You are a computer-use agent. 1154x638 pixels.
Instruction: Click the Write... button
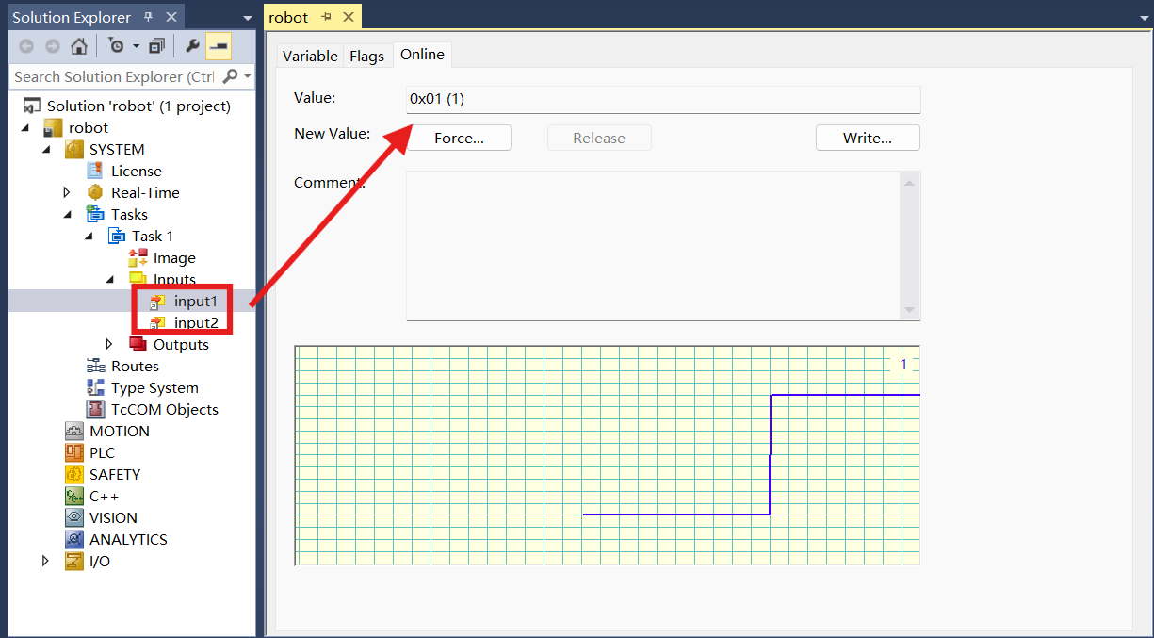click(x=867, y=139)
